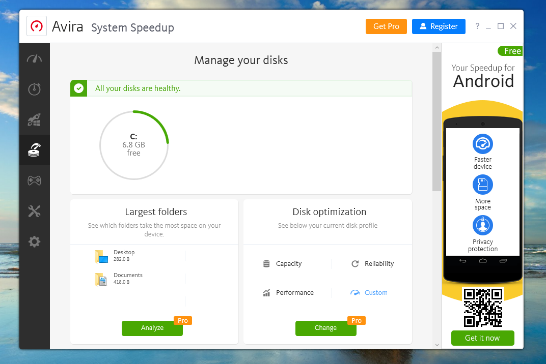This screenshot has height=364, width=546.
Task: Select the disk manager sidebar icon
Action: [x=34, y=150]
